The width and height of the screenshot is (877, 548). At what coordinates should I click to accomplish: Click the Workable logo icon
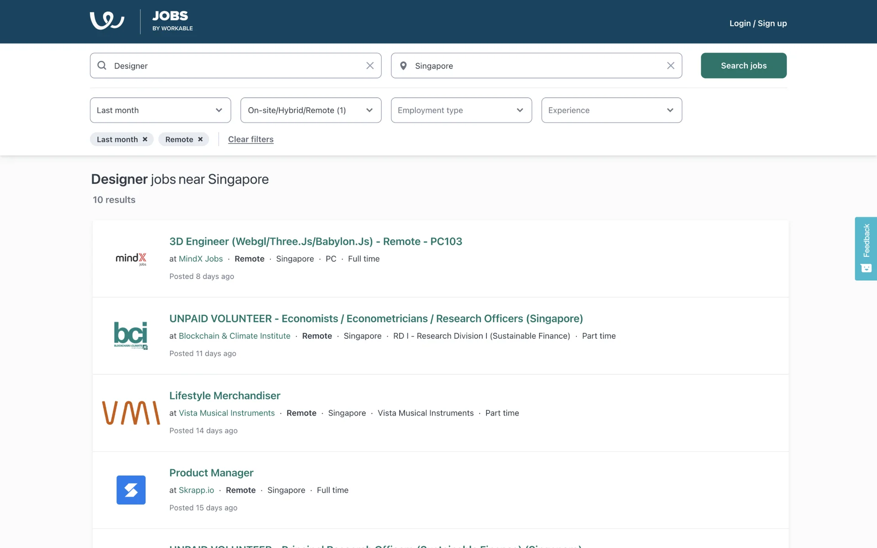coord(107,21)
